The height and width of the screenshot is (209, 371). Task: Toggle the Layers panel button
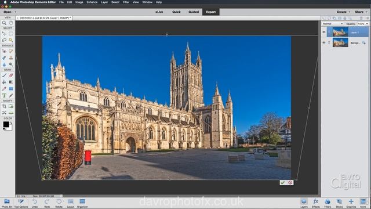click(304, 203)
